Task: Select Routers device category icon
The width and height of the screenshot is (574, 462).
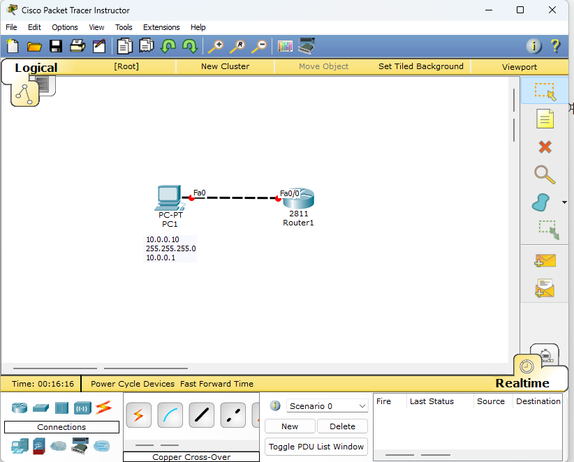Action: click(20, 408)
